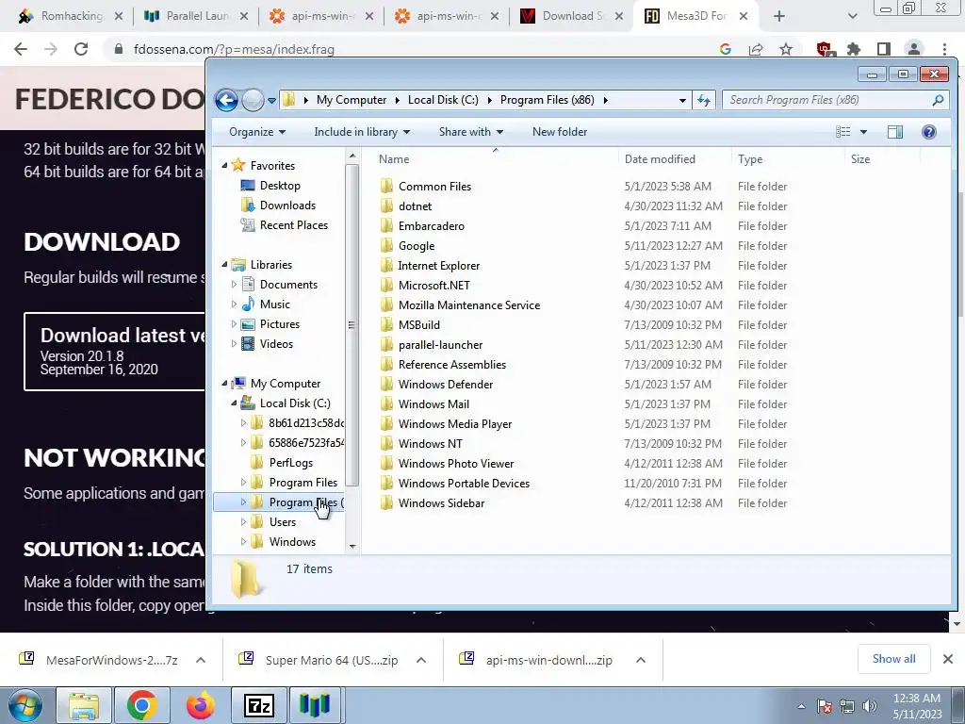
Task: Open the Action Center flag icon
Action: [825, 706]
